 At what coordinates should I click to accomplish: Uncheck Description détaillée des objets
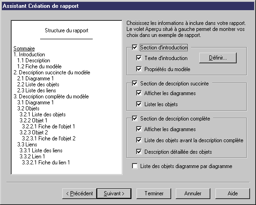(139, 151)
